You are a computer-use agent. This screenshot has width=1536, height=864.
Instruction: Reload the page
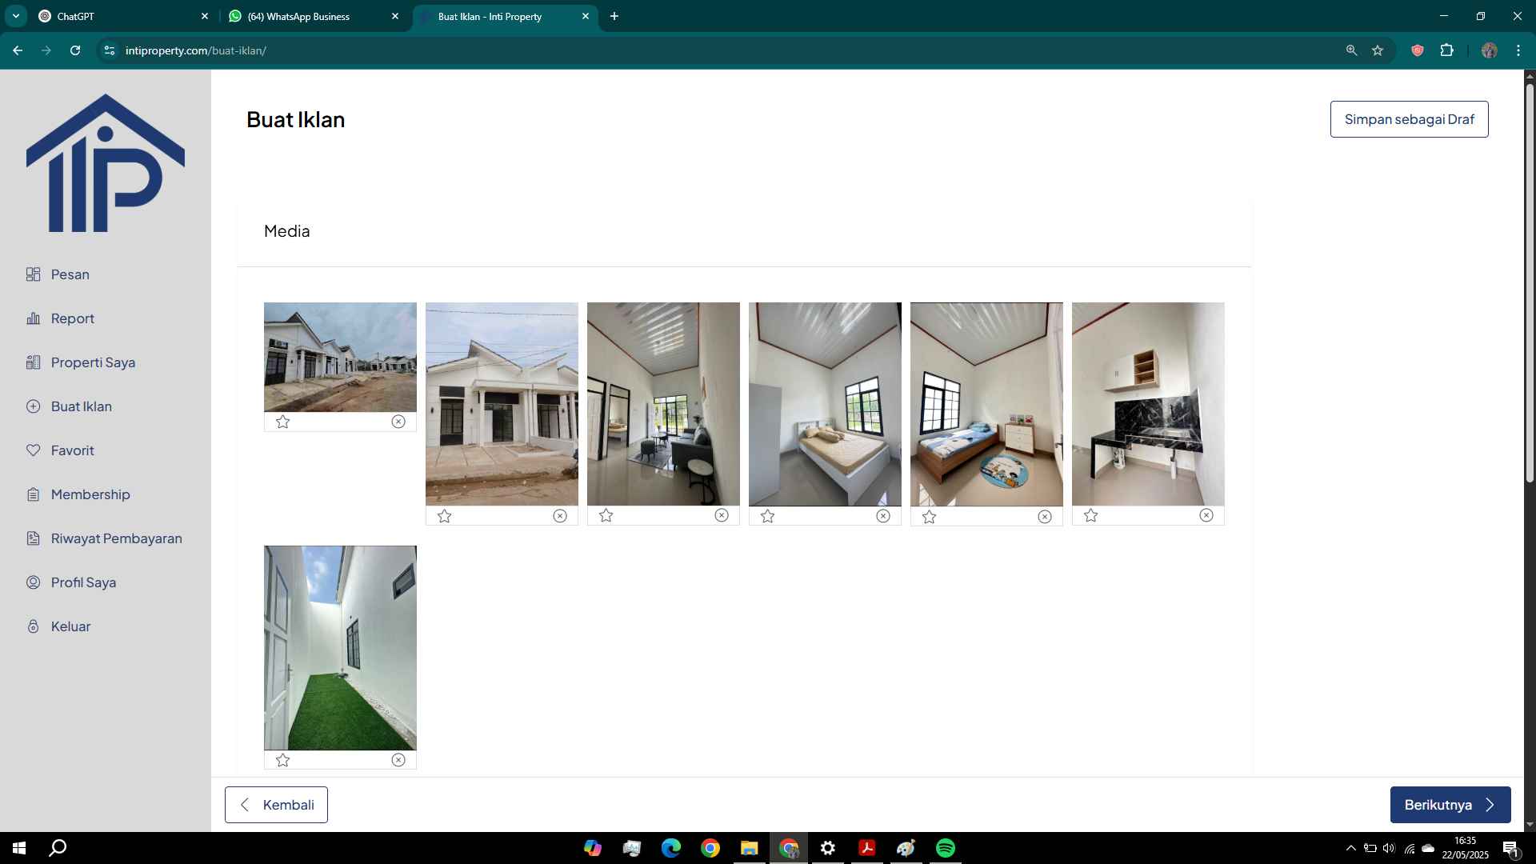tap(75, 50)
